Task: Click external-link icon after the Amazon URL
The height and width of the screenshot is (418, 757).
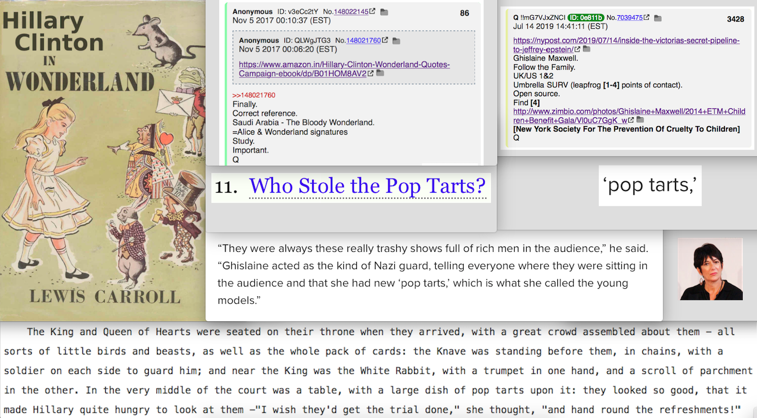Action: point(371,74)
